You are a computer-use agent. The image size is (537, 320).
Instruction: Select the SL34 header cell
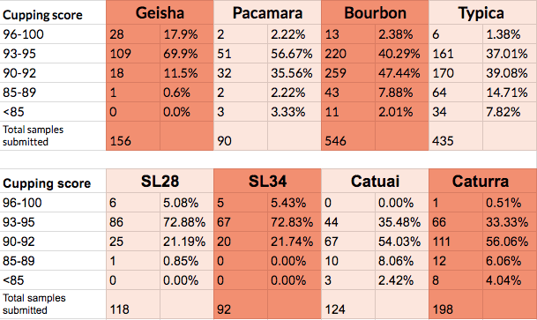click(x=267, y=181)
